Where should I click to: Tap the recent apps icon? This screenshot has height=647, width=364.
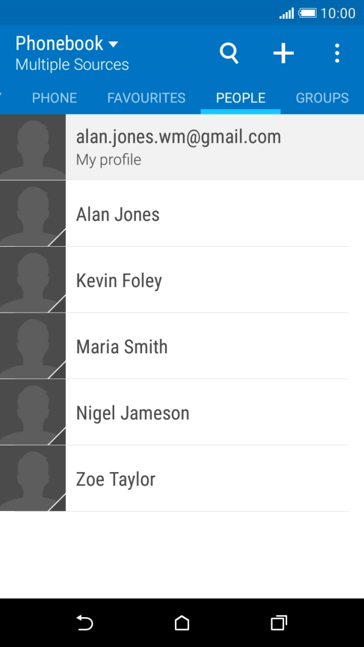(278, 623)
